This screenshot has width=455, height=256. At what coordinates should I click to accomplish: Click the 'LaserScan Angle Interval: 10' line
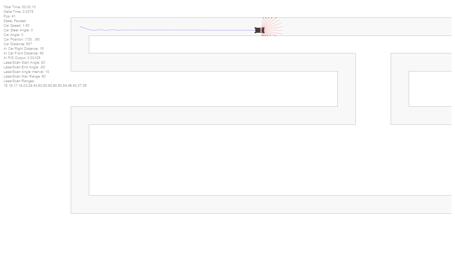[26, 72]
